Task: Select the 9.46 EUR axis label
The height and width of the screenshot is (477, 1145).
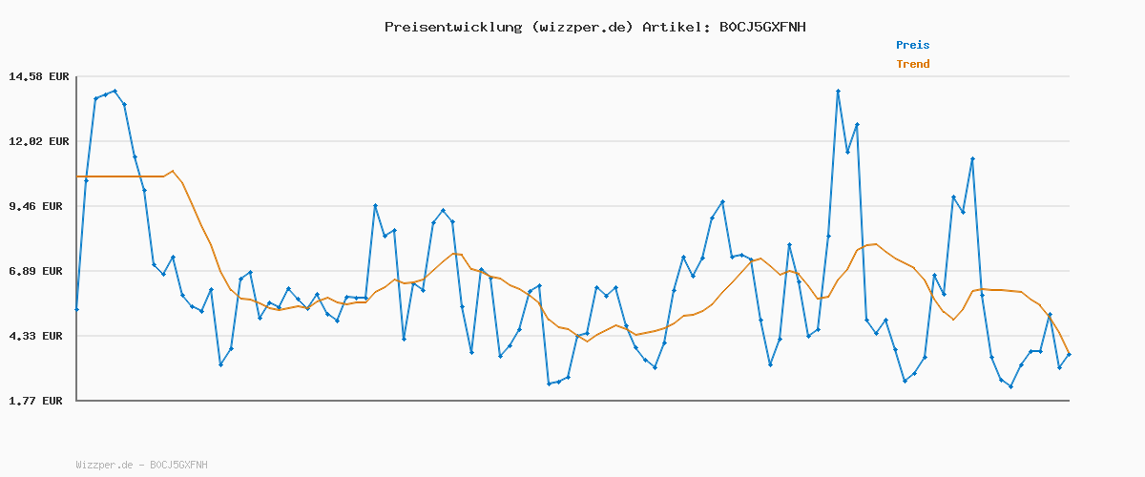Action: tap(39, 206)
